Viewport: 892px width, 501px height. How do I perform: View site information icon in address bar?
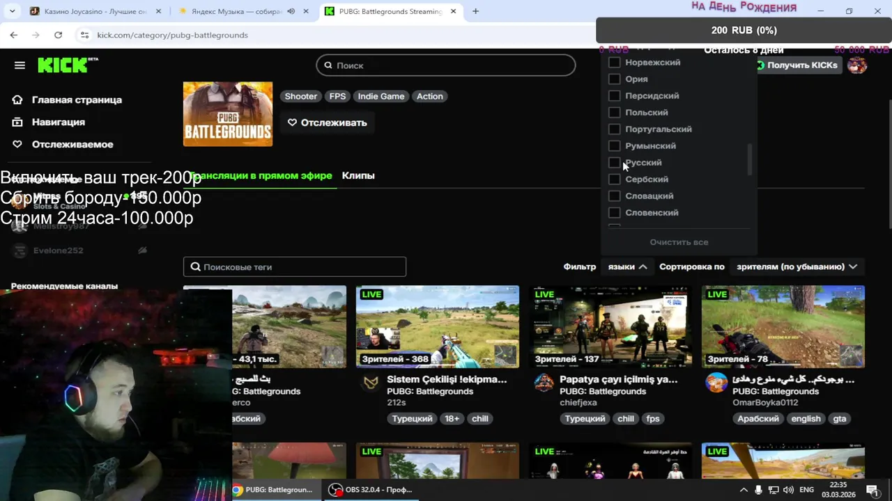(x=84, y=35)
